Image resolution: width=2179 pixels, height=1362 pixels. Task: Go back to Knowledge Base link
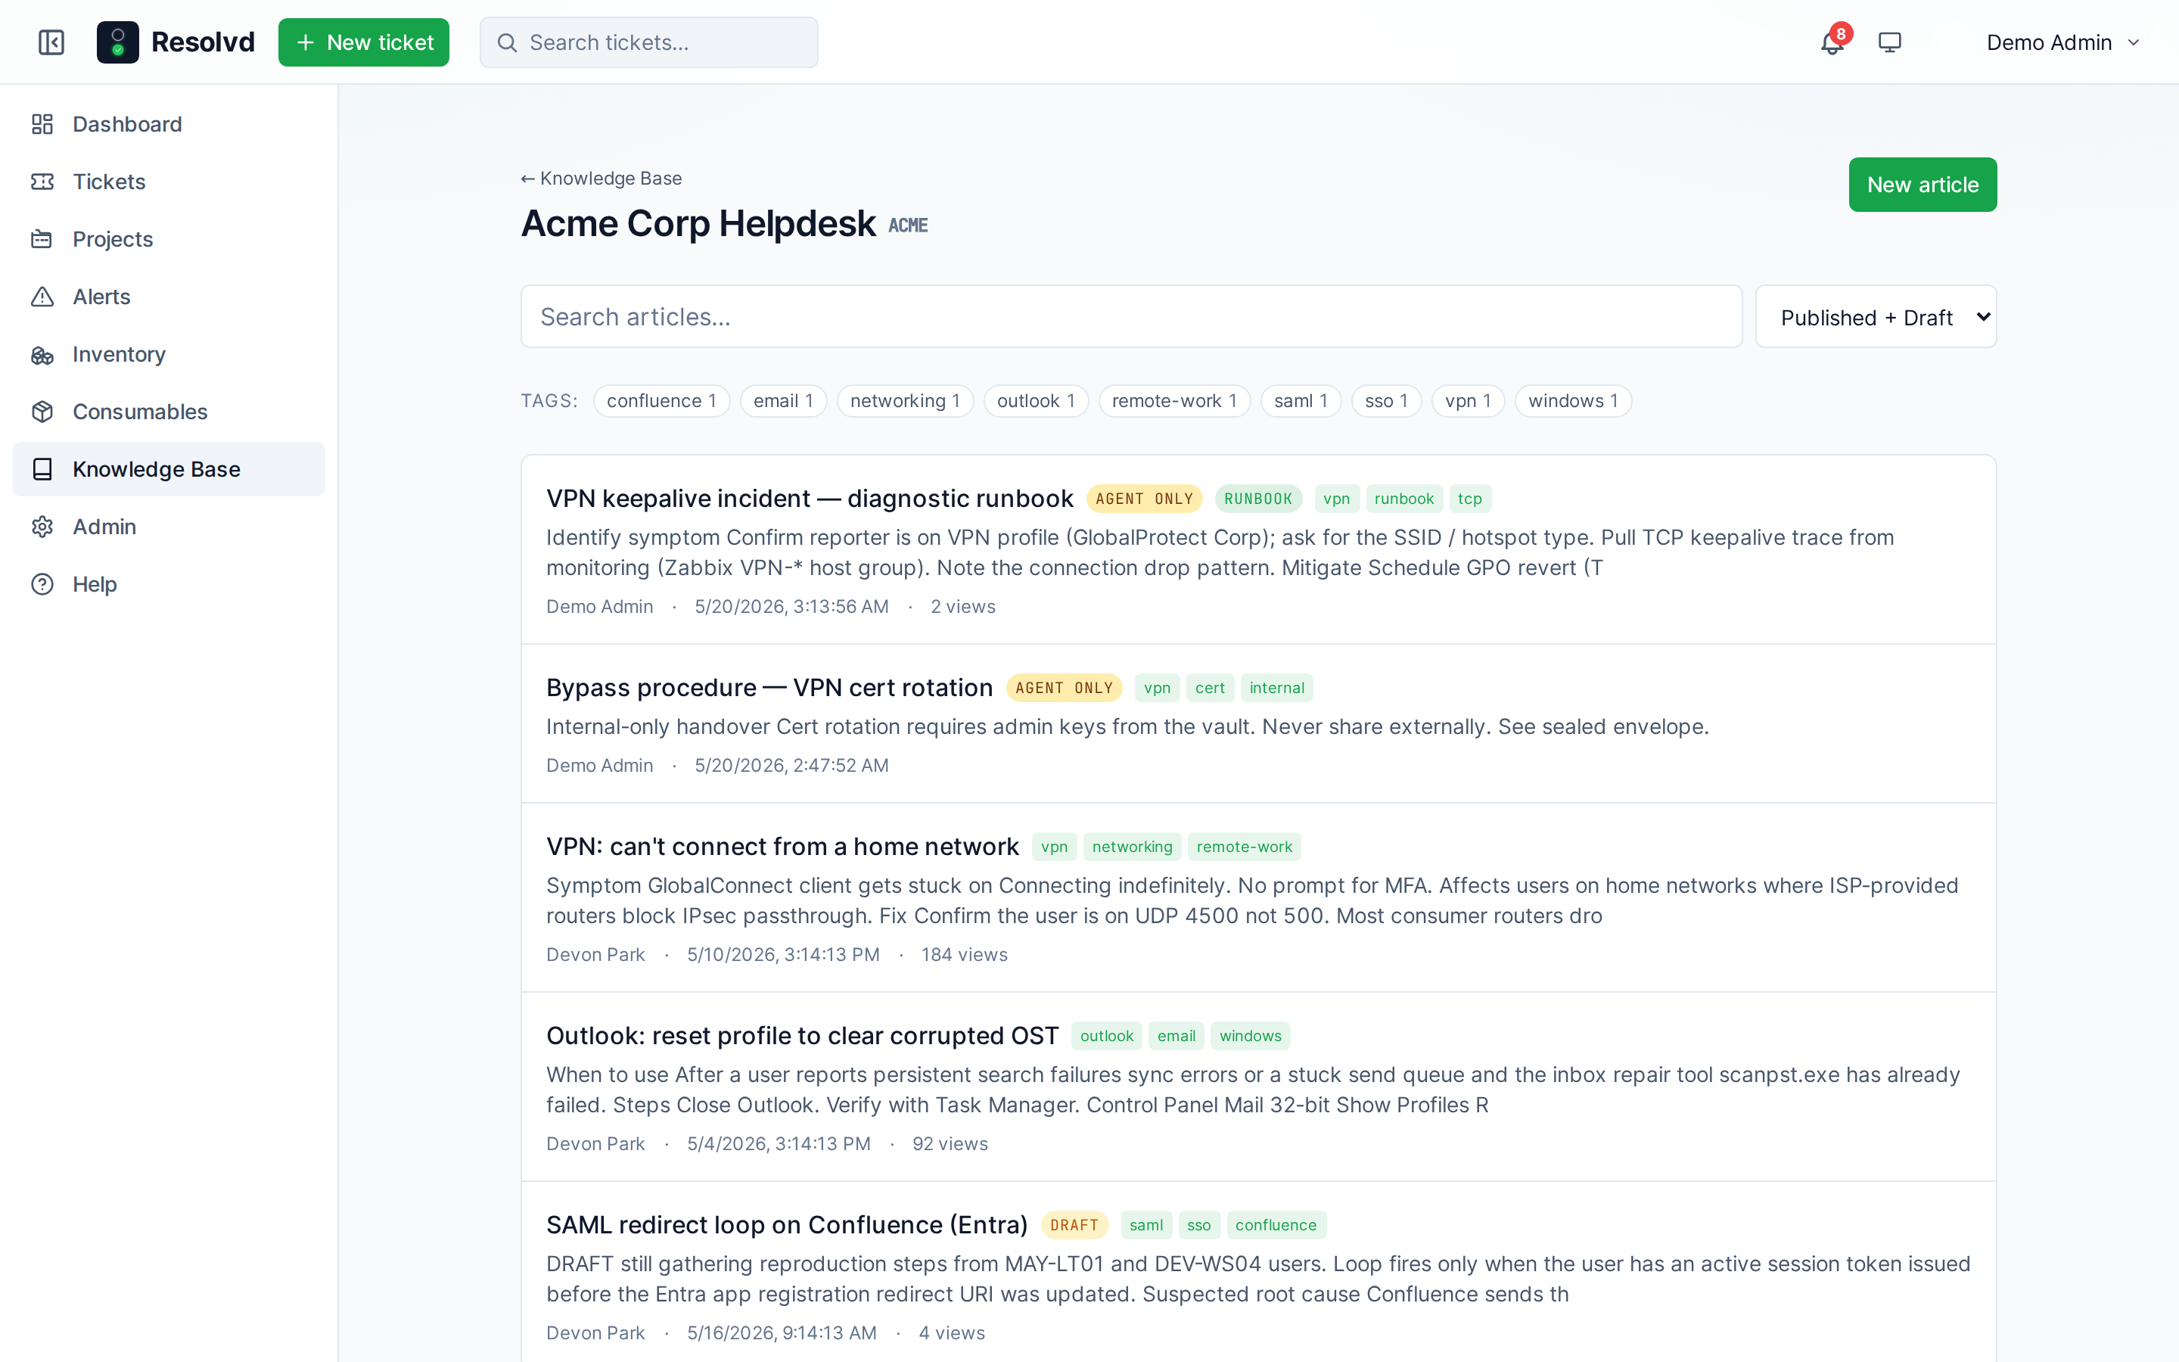pyautogui.click(x=601, y=179)
